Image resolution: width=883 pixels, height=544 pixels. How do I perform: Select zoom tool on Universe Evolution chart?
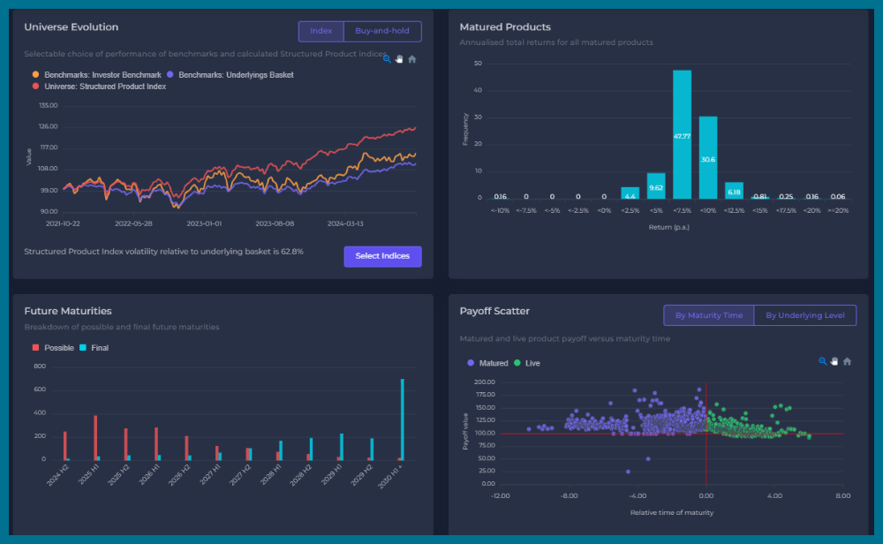(387, 59)
